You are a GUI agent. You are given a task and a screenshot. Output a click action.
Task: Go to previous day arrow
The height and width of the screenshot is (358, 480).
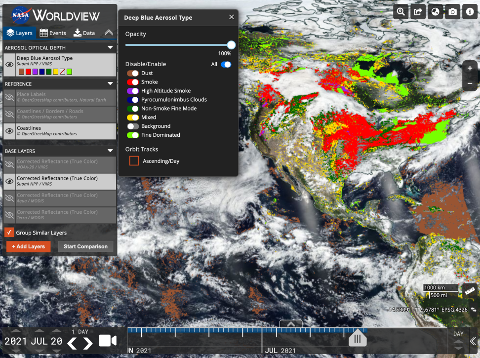[x=72, y=343]
